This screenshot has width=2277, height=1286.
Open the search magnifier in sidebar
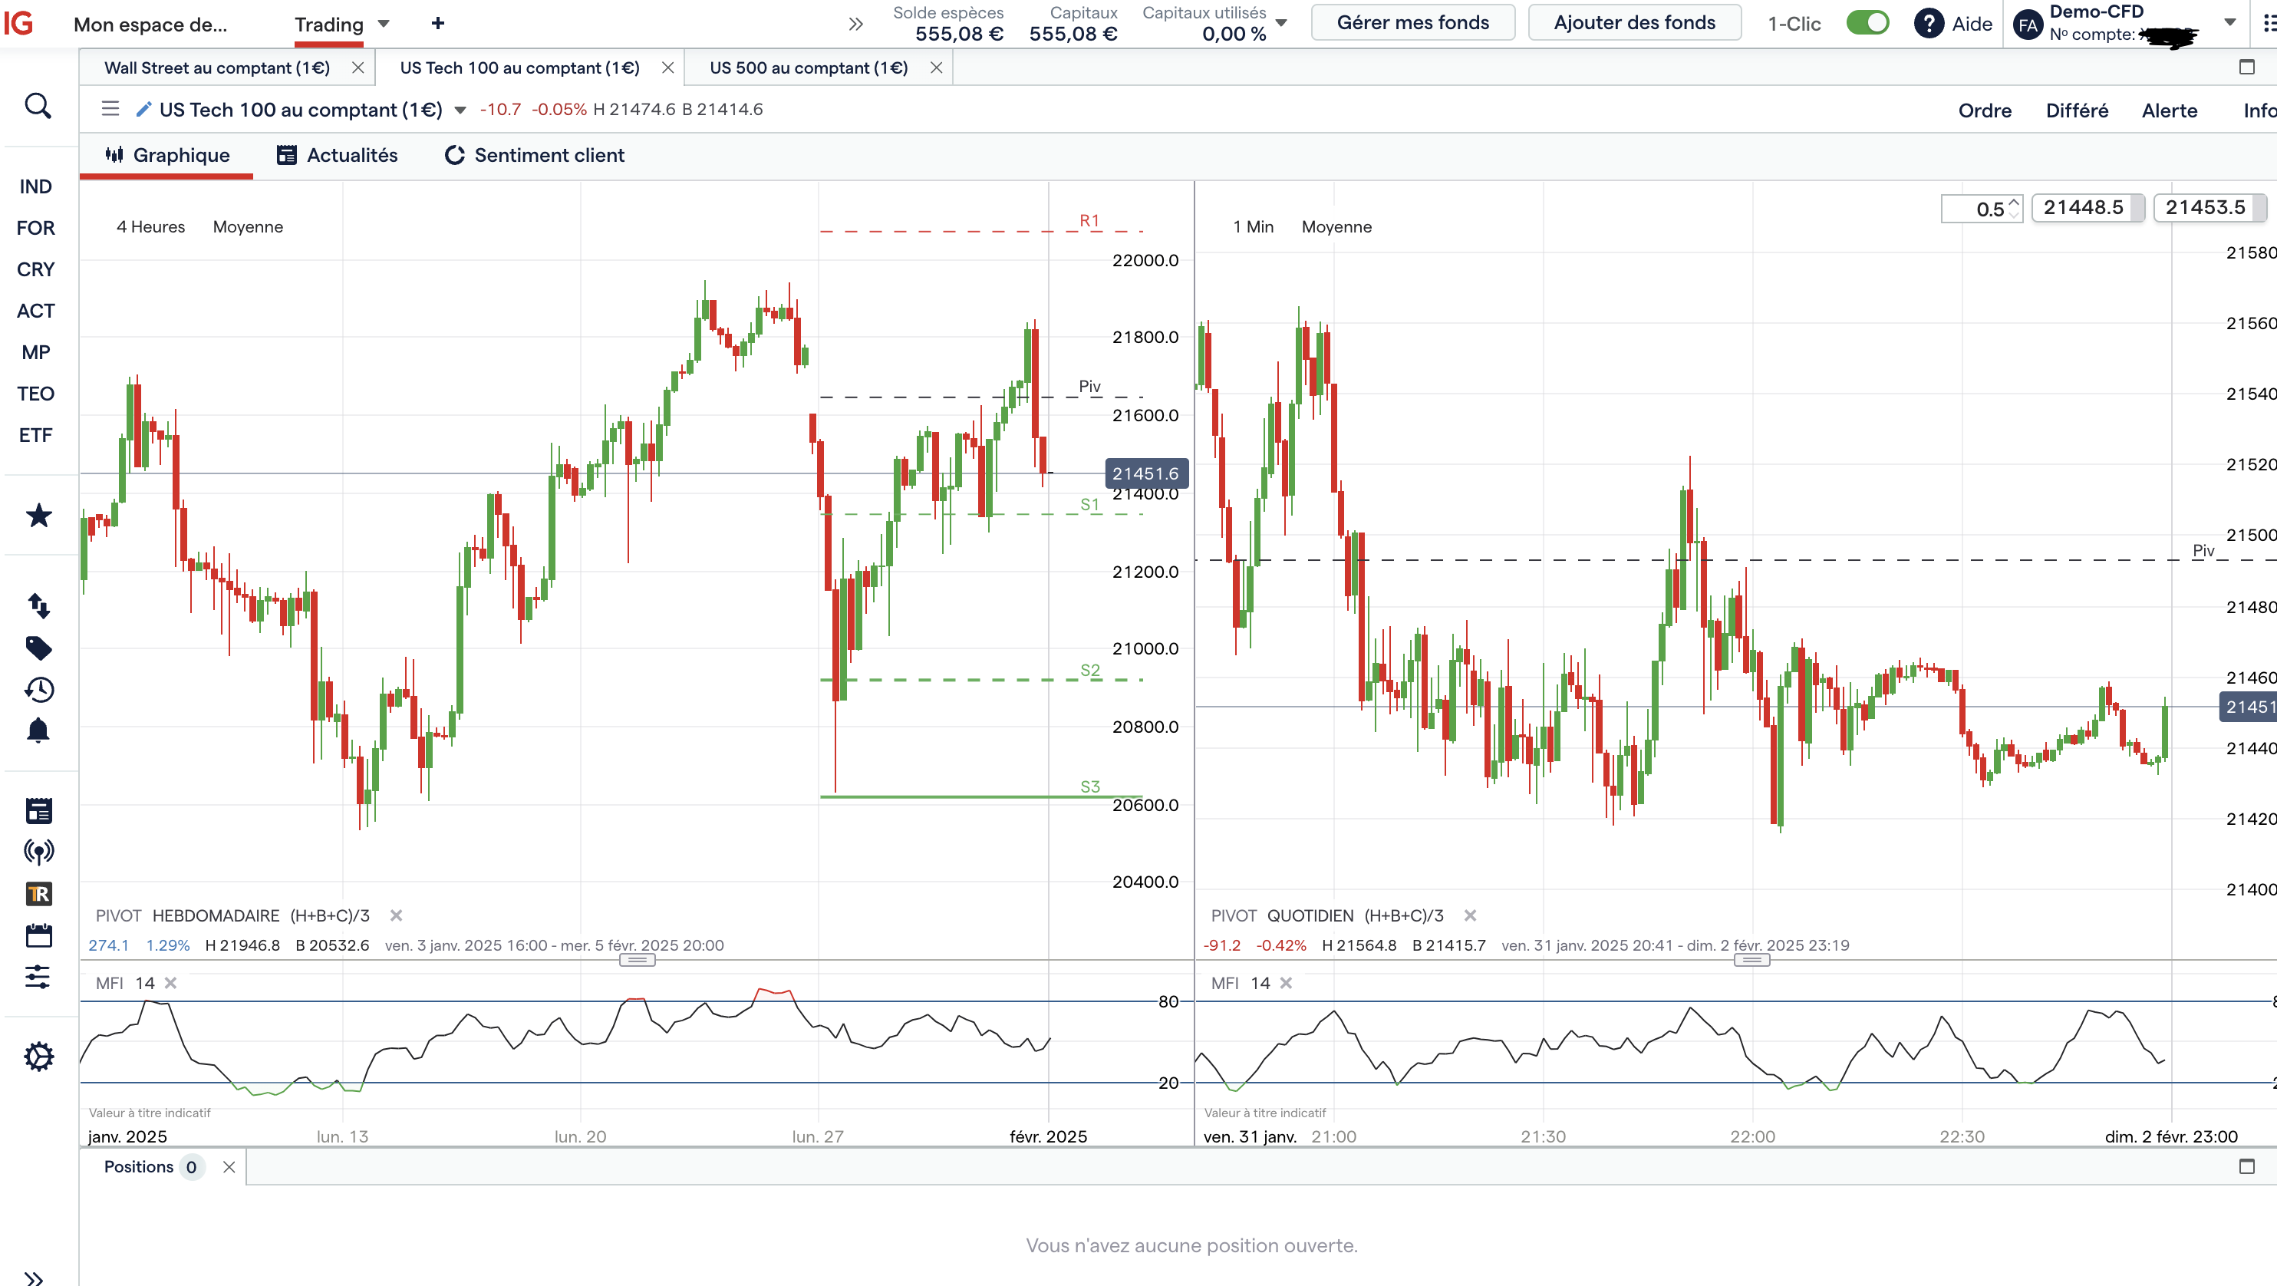coord(37,106)
